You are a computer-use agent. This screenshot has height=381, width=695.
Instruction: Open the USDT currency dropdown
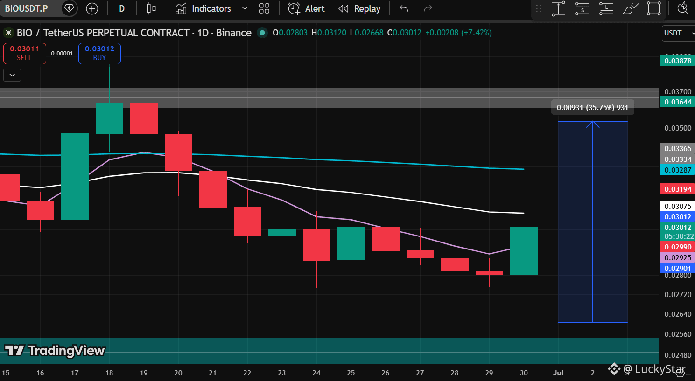point(679,33)
